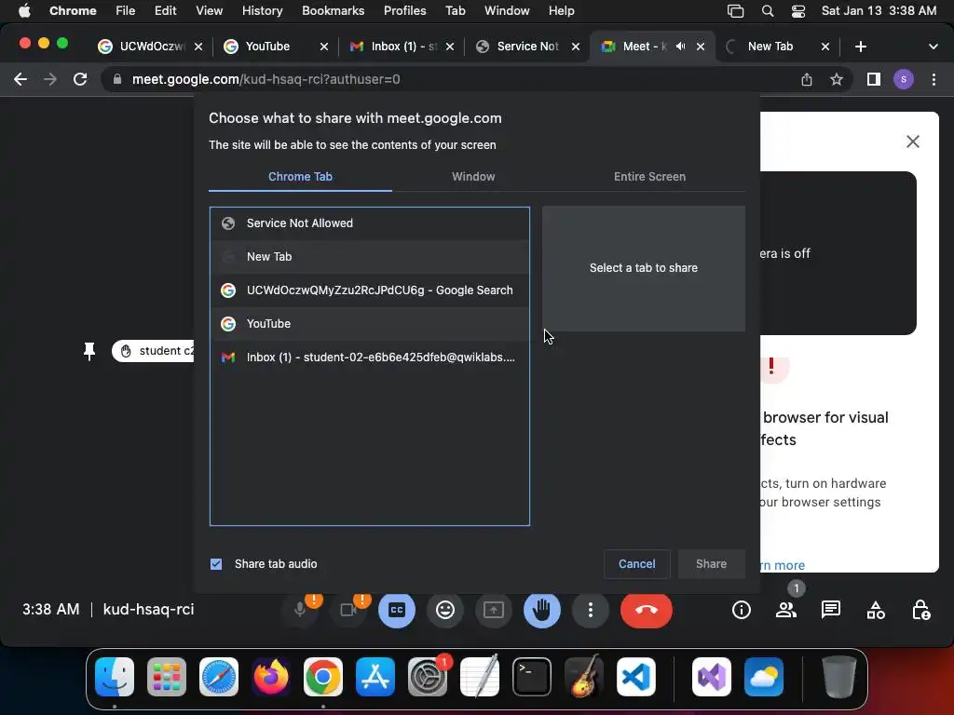Image resolution: width=954 pixels, height=715 pixels.
Task: Open Meet more options menu
Action: [x=590, y=609]
